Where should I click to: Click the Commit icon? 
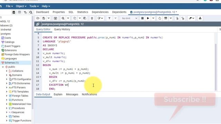[177, 18]
